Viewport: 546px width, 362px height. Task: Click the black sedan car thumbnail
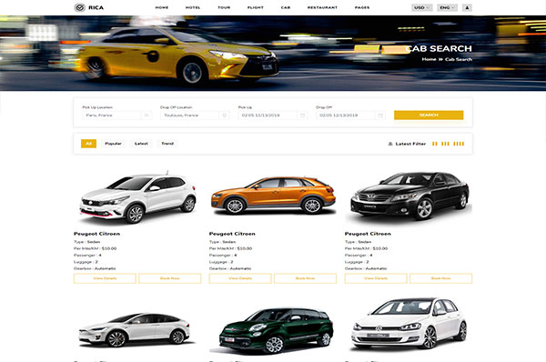[409, 196]
